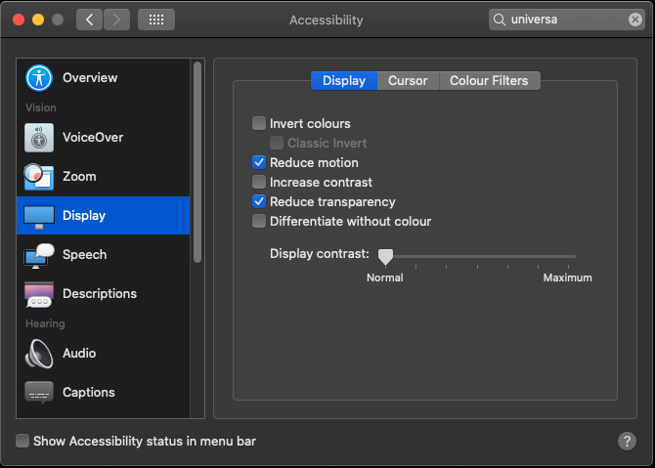The height and width of the screenshot is (468, 655).
Task: Click the Maximum label under slider
Action: (567, 277)
